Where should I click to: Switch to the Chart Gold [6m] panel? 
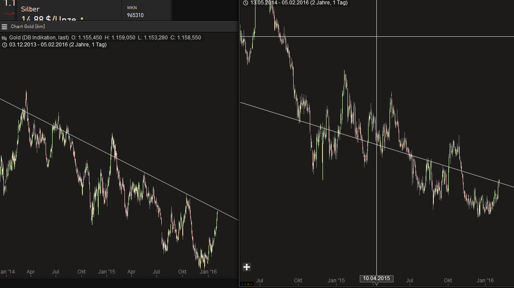(x=27, y=26)
